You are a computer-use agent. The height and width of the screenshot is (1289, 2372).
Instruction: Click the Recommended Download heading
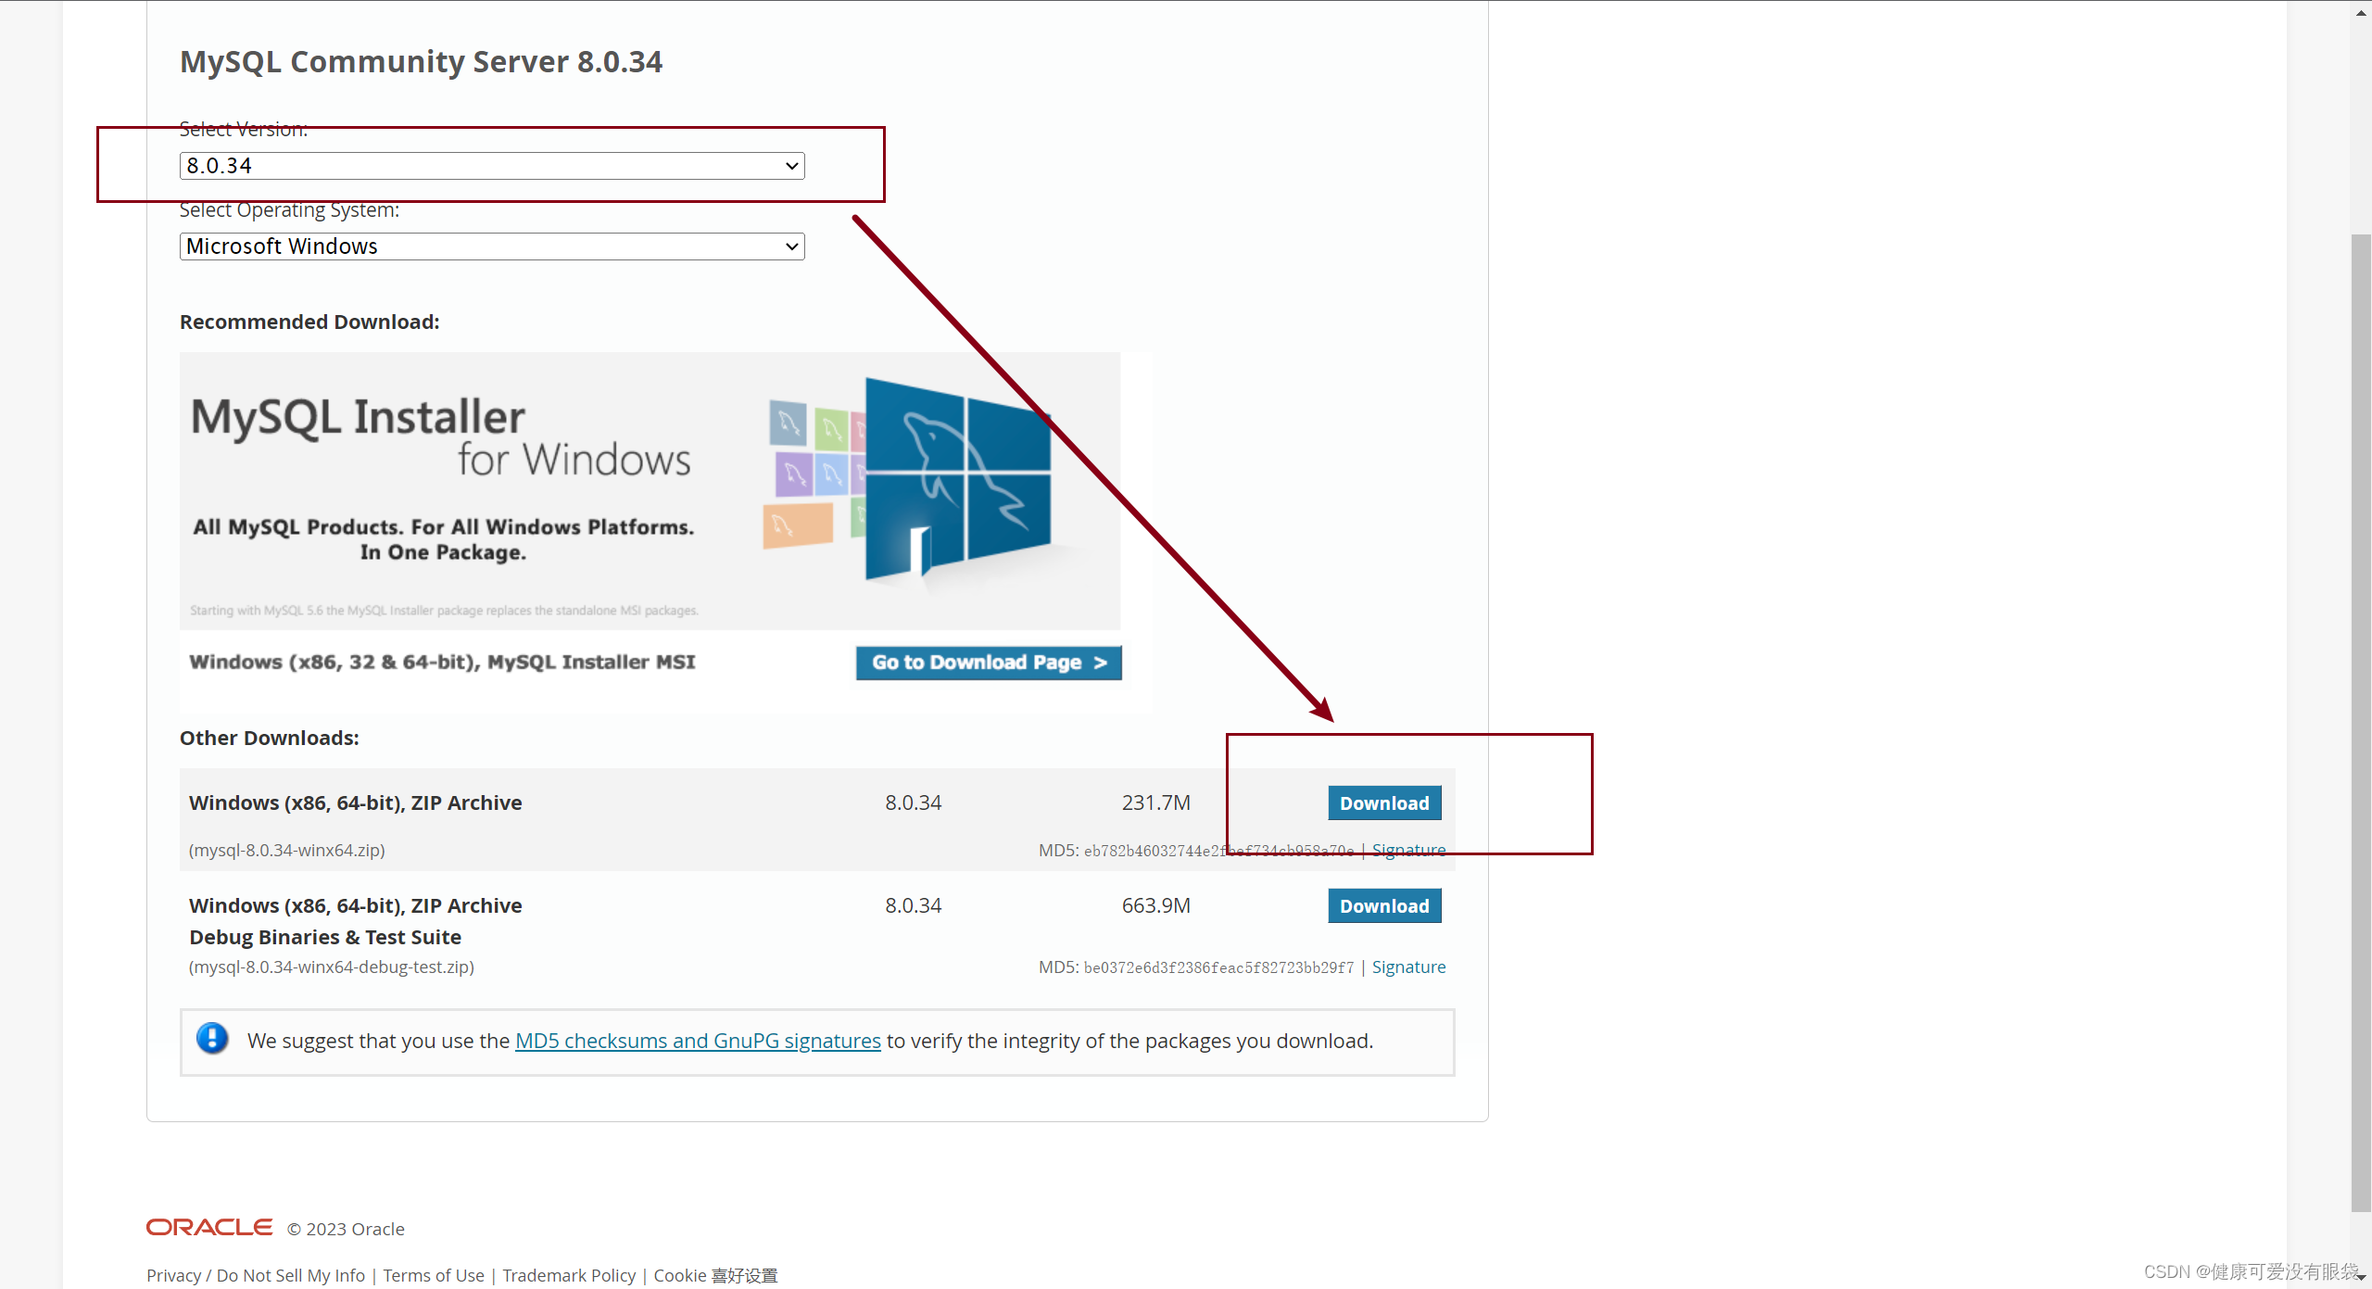click(309, 322)
